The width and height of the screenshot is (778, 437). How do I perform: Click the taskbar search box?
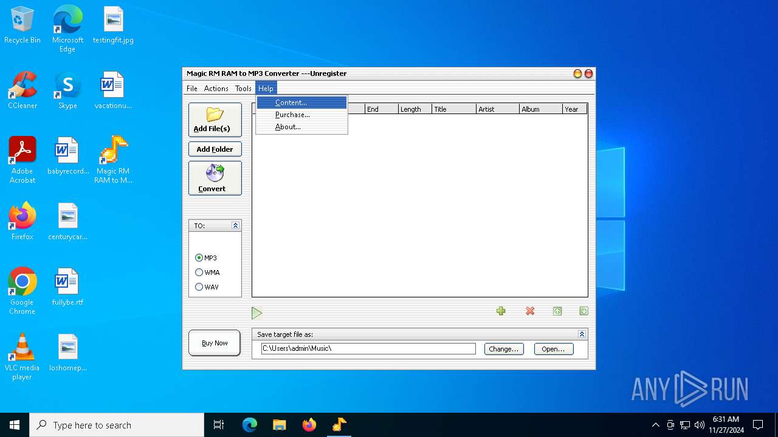[x=117, y=425]
